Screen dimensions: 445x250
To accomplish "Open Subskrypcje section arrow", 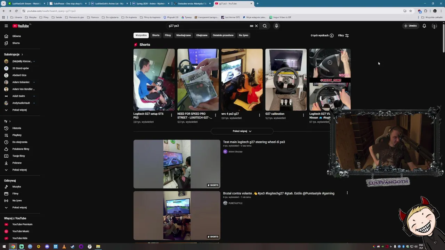I will 22,55.
